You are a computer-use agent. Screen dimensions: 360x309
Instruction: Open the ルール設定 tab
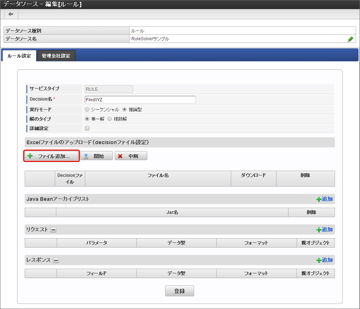coord(19,56)
